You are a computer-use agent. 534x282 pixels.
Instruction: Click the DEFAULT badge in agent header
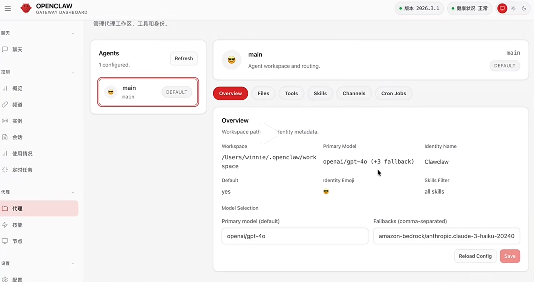pyautogui.click(x=505, y=66)
